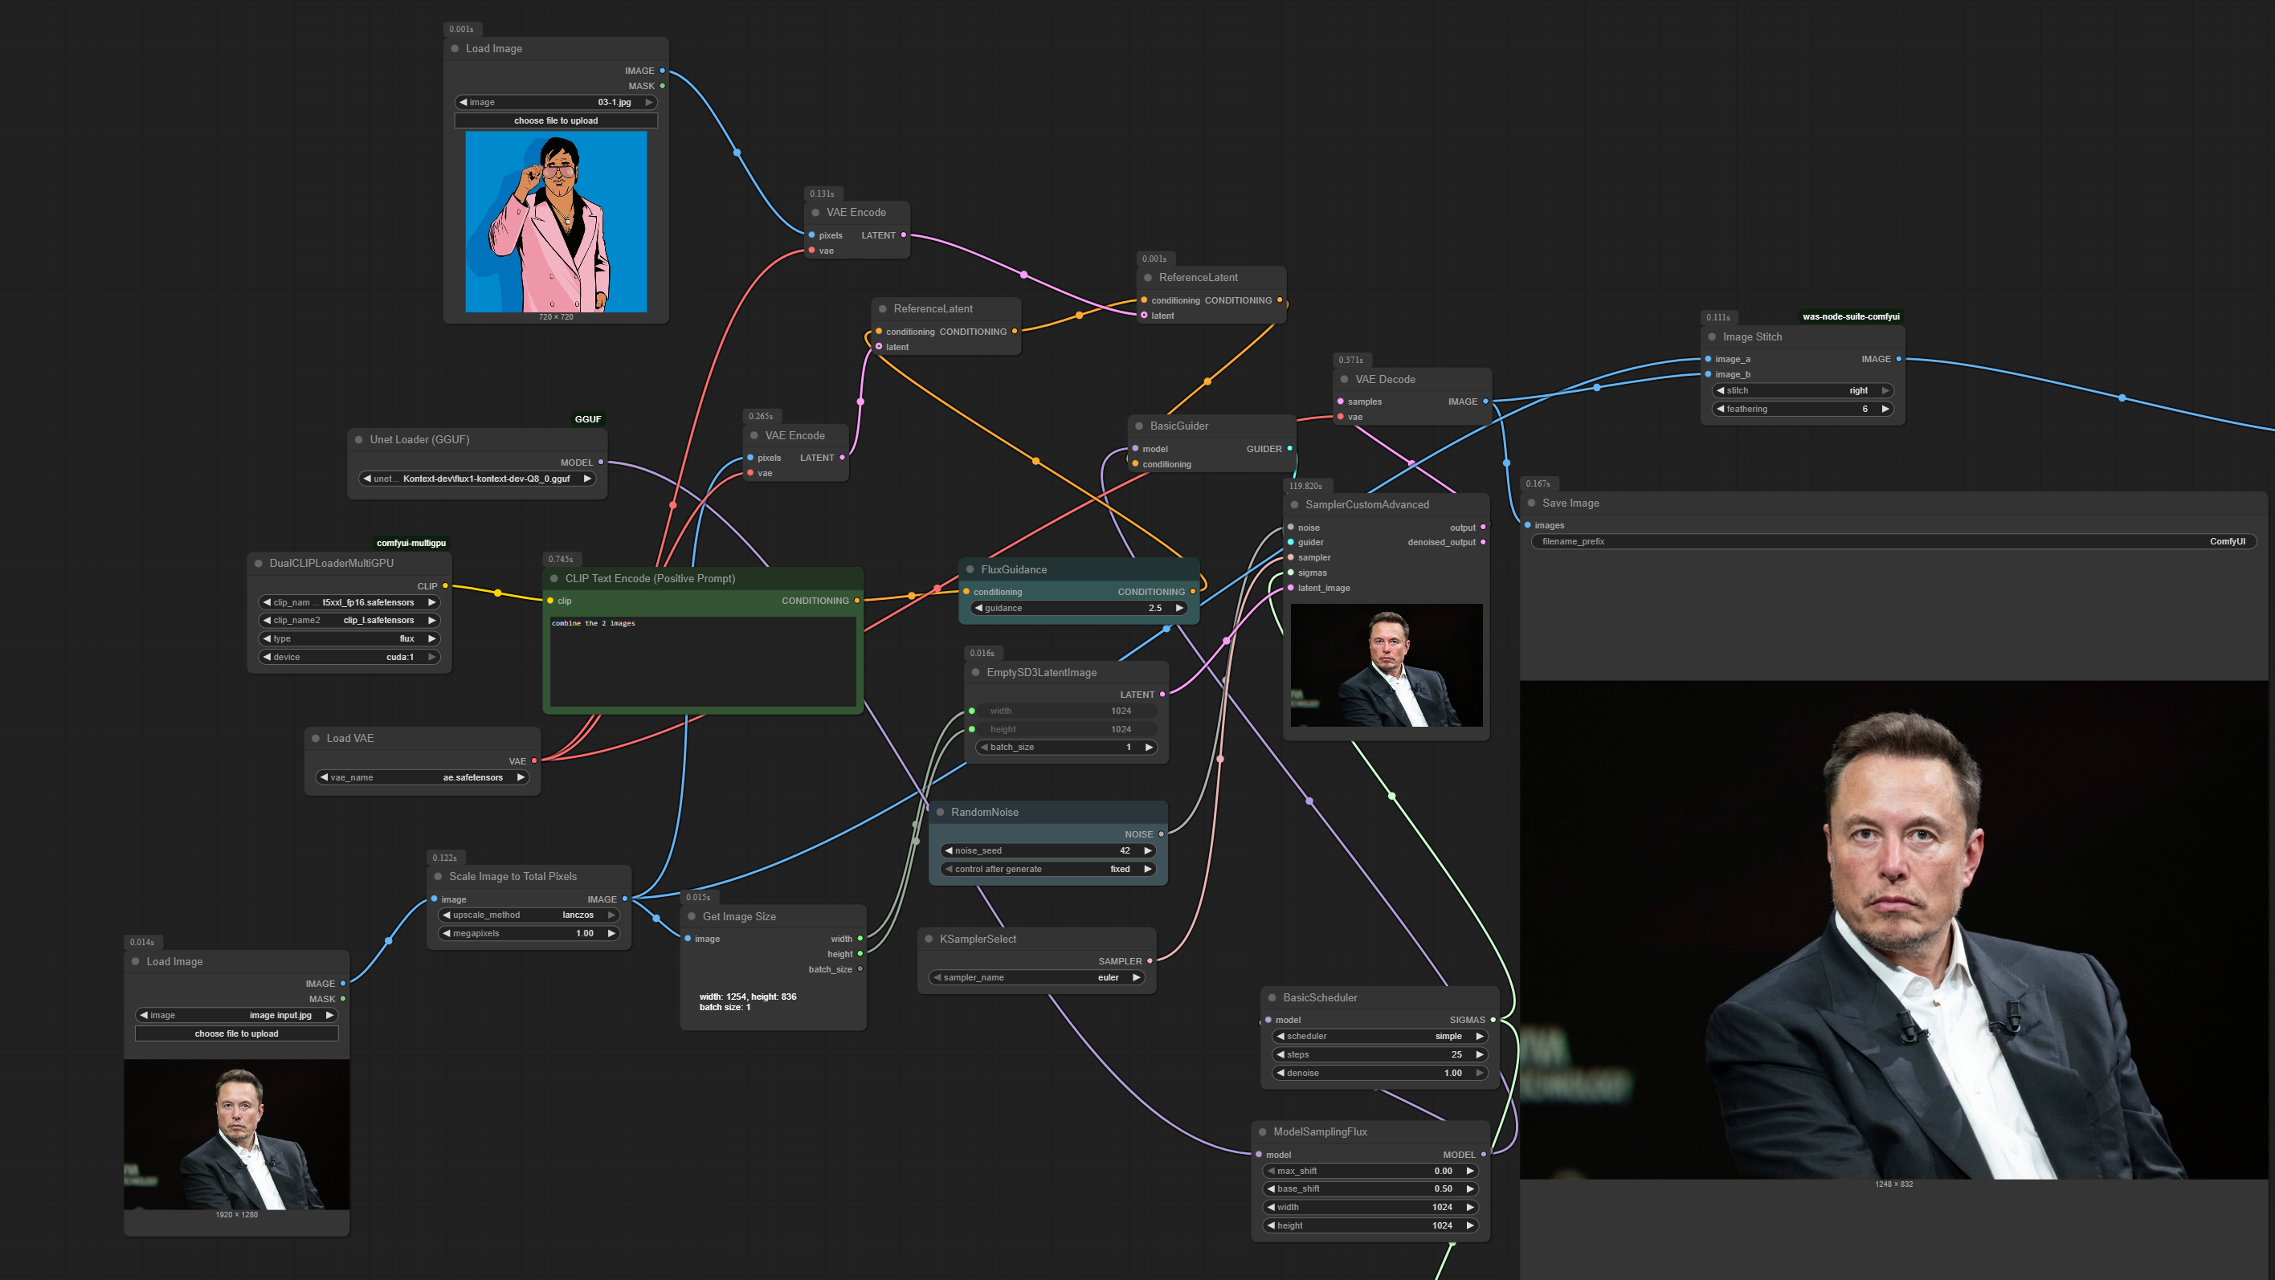This screenshot has height=1280, width=2275.
Task: Collapse the Save Image node via its title dot
Action: (1531, 503)
